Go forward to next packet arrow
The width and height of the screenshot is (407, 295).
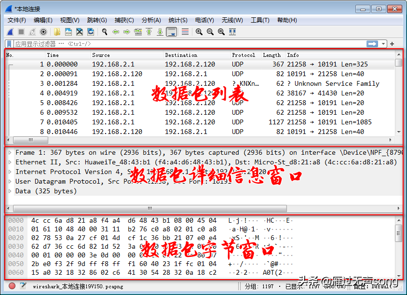click(127, 32)
